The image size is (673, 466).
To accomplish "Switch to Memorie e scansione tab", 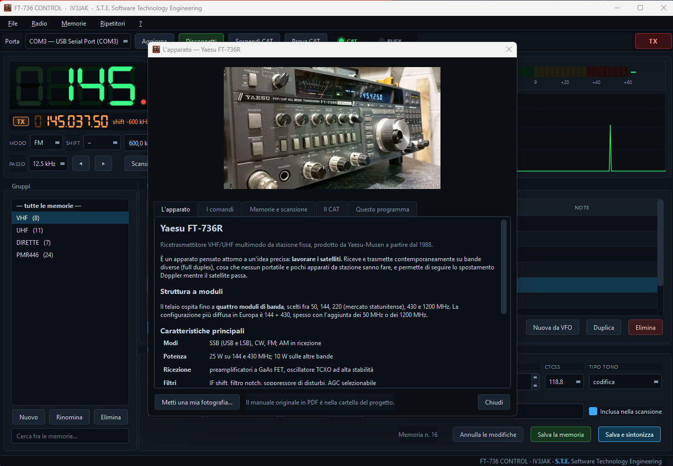I will coord(279,209).
